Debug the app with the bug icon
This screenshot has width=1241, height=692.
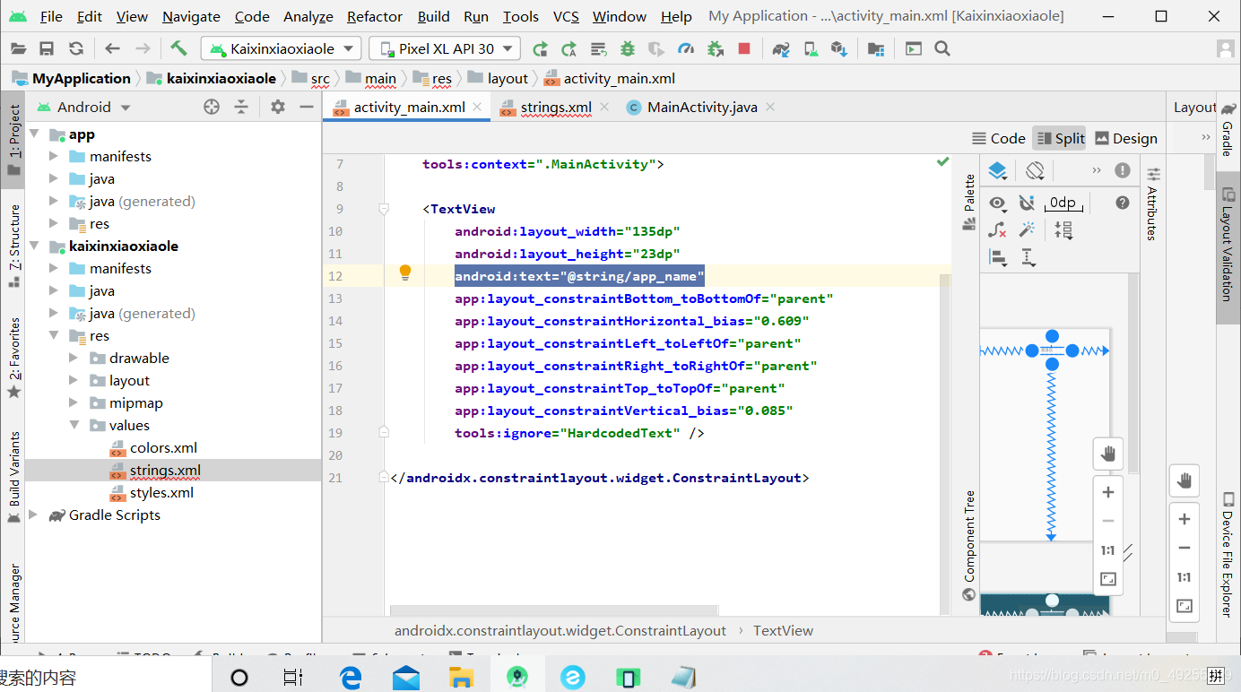point(627,48)
